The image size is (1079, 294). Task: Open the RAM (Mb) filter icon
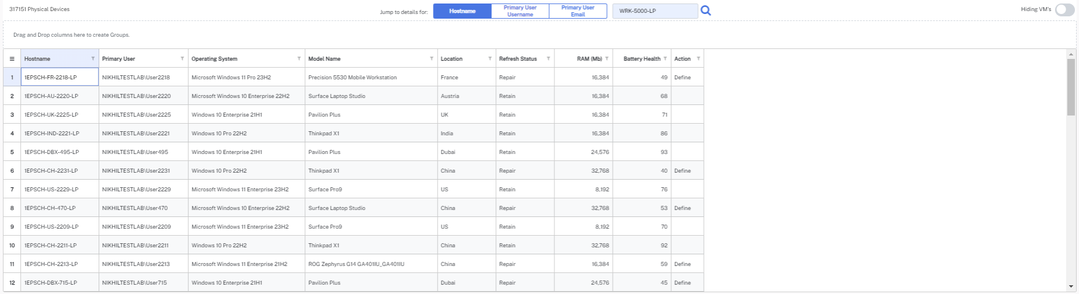click(607, 58)
